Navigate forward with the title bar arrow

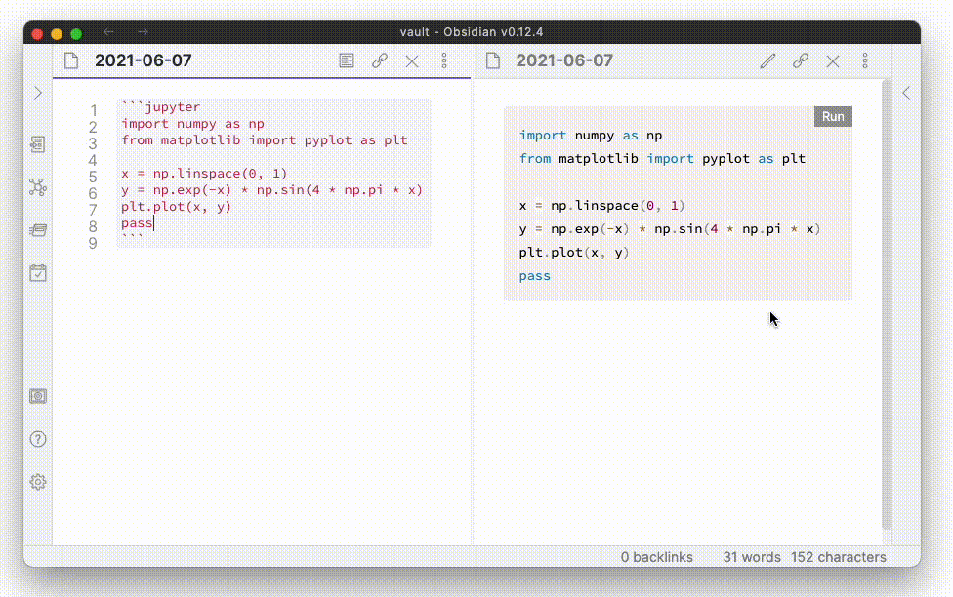(x=143, y=31)
